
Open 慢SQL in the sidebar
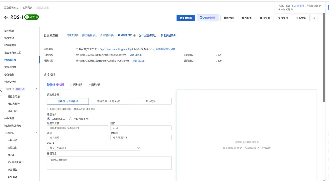(11, 155)
